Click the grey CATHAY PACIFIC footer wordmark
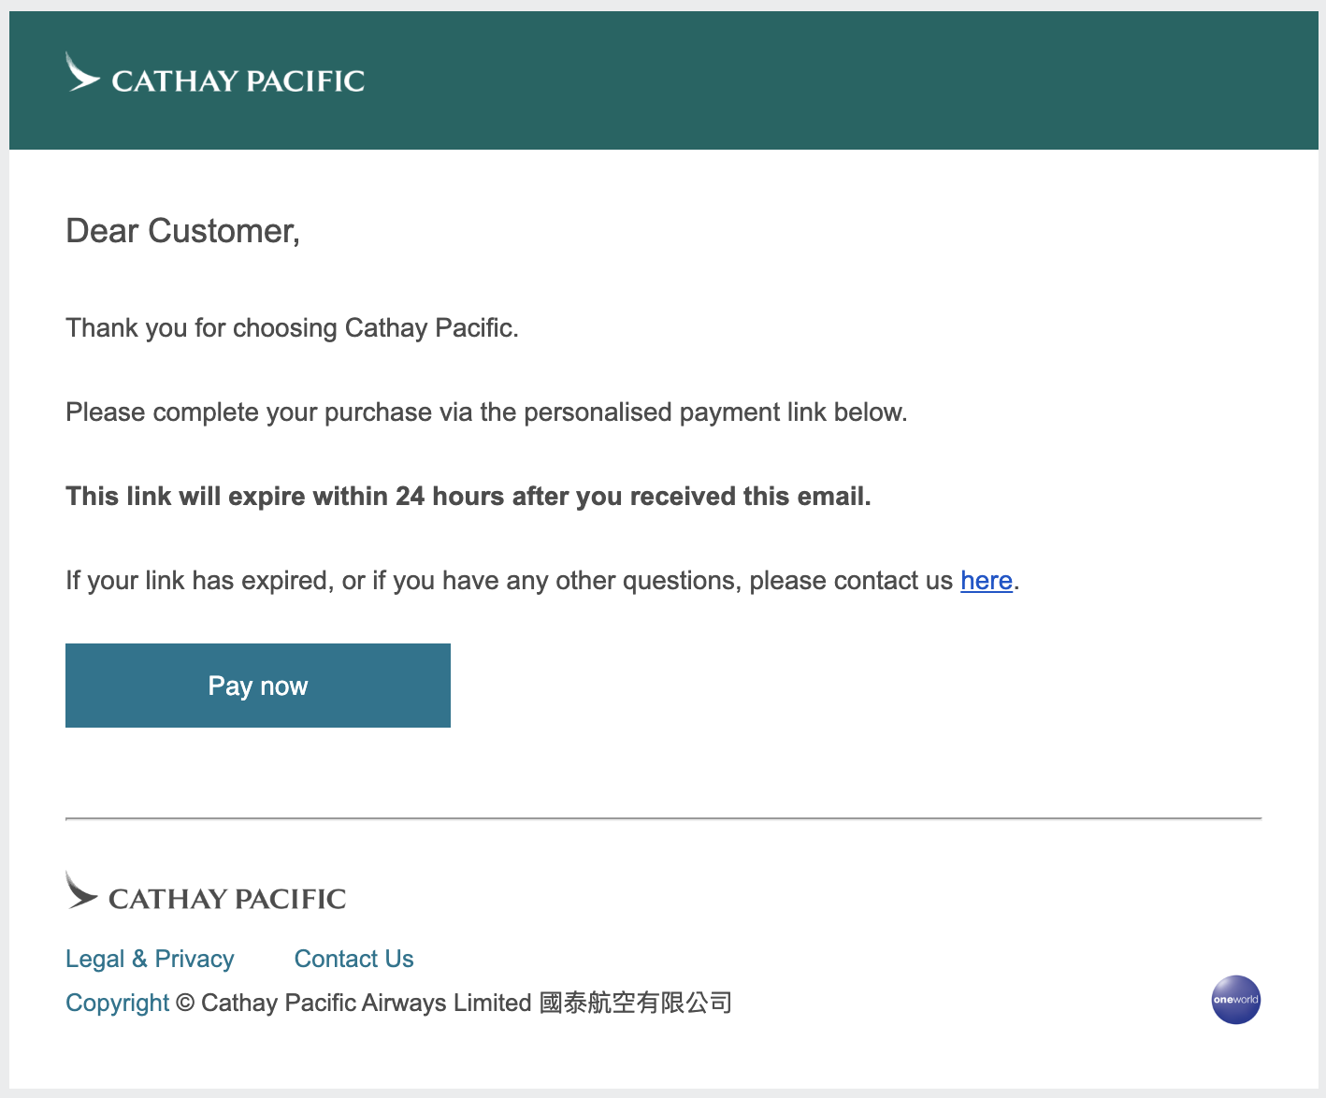The width and height of the screenshot is (1326, 1098). coord(227,899)
